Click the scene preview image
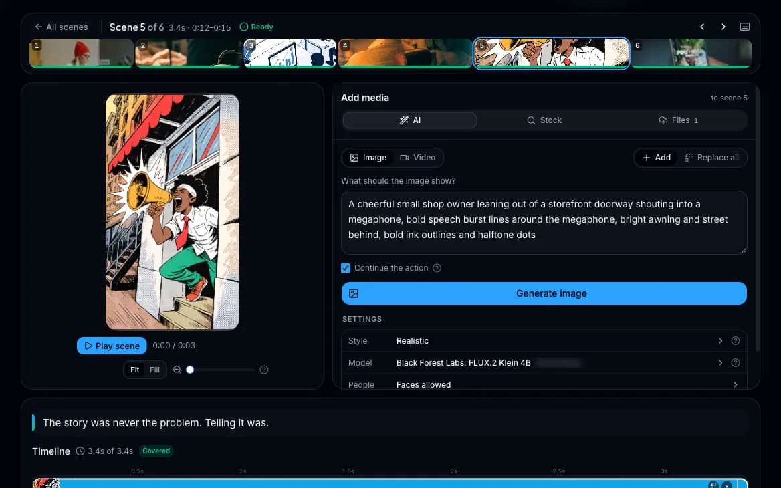Image resolution: width=781 pixels, height=488 pixels. [x=173, y=212]
